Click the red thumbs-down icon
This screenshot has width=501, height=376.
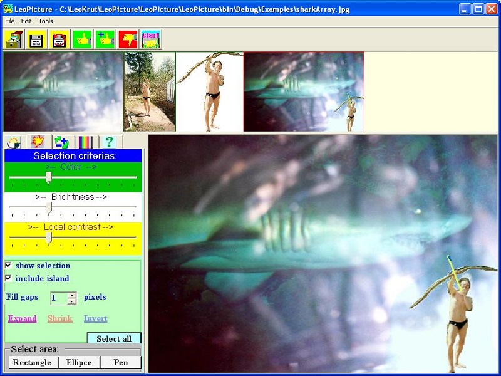tap(128, 39)
